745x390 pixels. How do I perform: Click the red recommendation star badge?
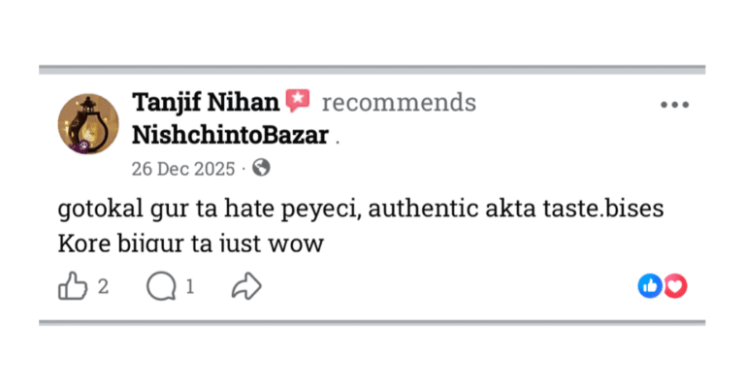tap(298, 100)
